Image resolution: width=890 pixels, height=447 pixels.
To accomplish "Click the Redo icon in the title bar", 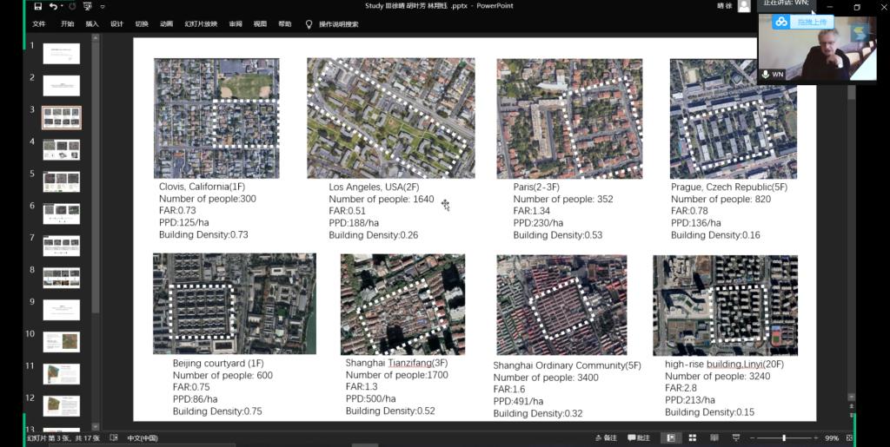I will tap(72, 6).
